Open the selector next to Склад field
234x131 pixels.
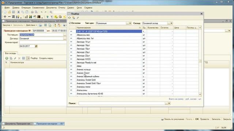coord(169,23)
